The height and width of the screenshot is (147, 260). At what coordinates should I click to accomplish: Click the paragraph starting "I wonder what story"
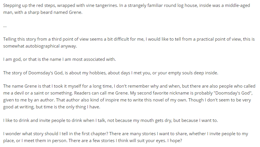click(125, 137)
